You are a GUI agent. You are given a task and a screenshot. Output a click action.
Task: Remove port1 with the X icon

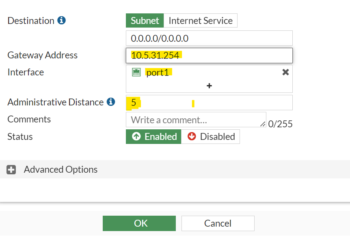(x=285, y=72)
